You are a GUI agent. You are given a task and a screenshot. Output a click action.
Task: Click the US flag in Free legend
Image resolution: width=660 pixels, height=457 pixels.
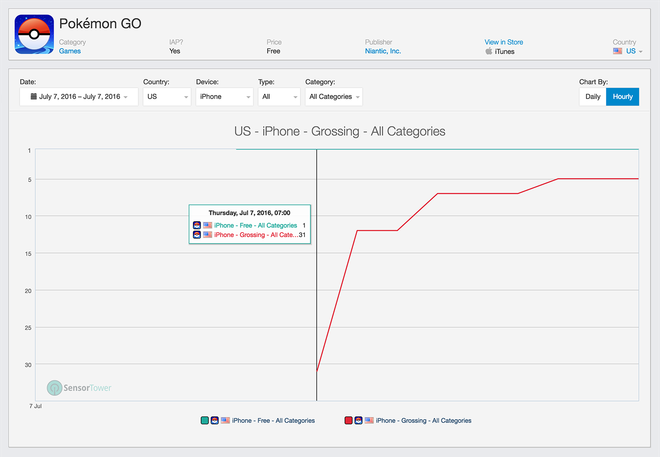pyautogui.click(x=225, y=421)
